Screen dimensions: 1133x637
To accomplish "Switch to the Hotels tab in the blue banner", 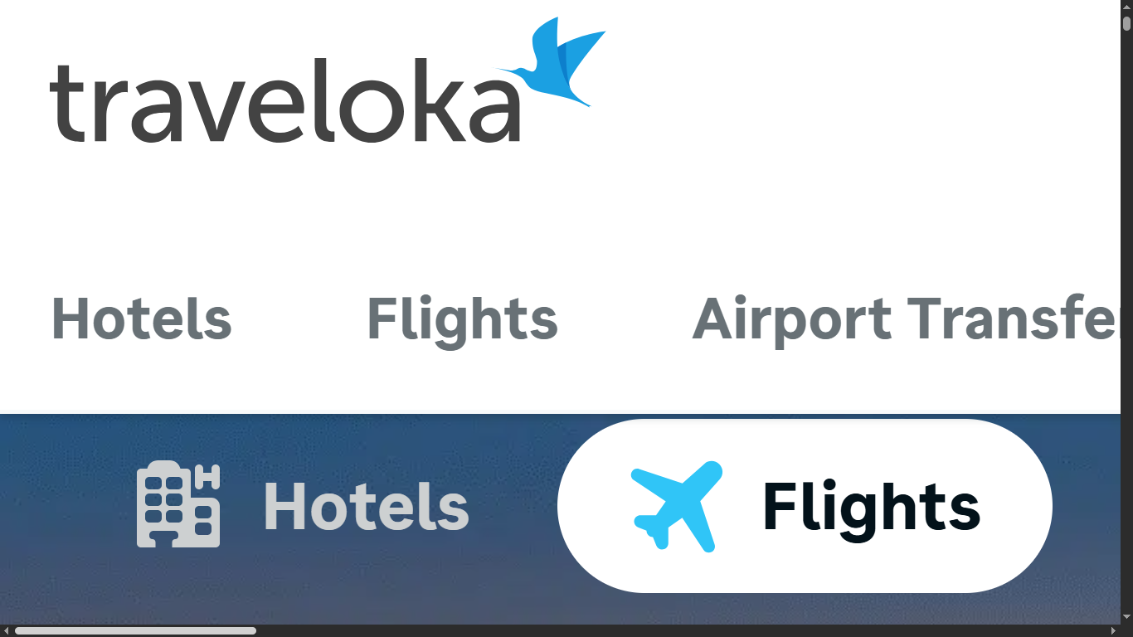I will click(303, 506).
